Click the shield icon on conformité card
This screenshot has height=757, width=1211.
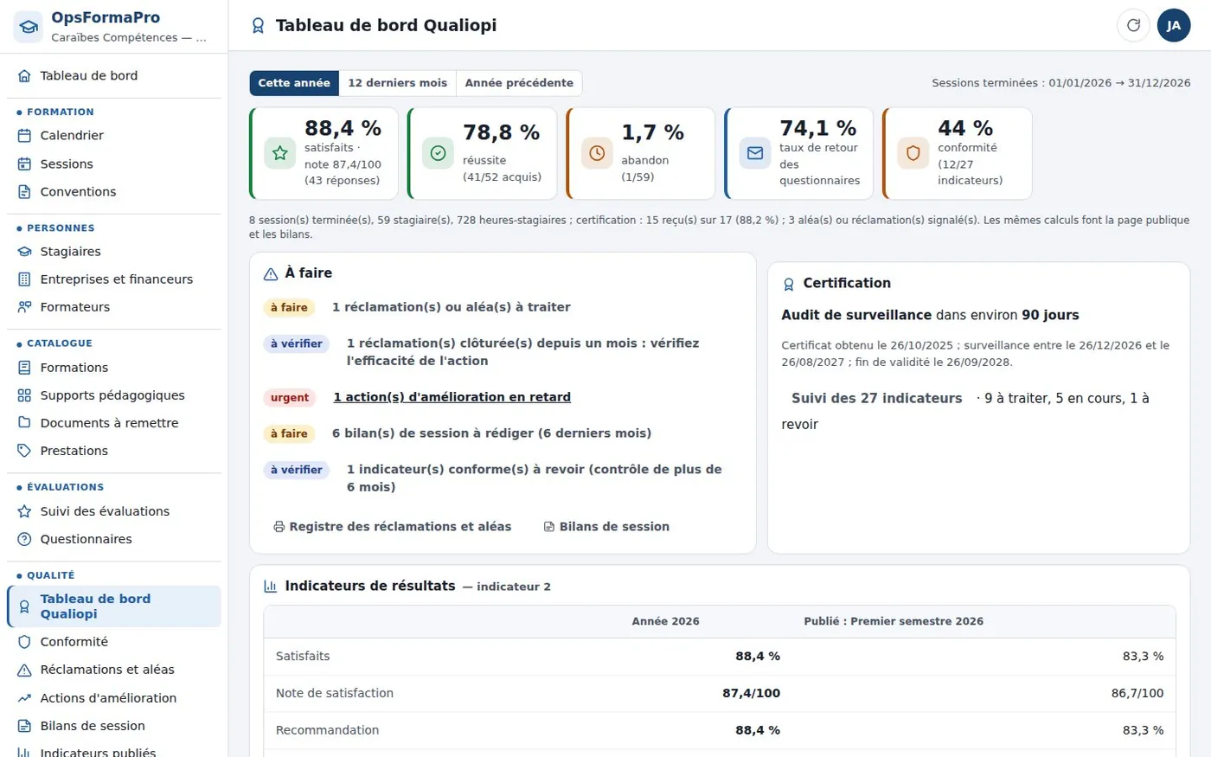click(913, 153)
